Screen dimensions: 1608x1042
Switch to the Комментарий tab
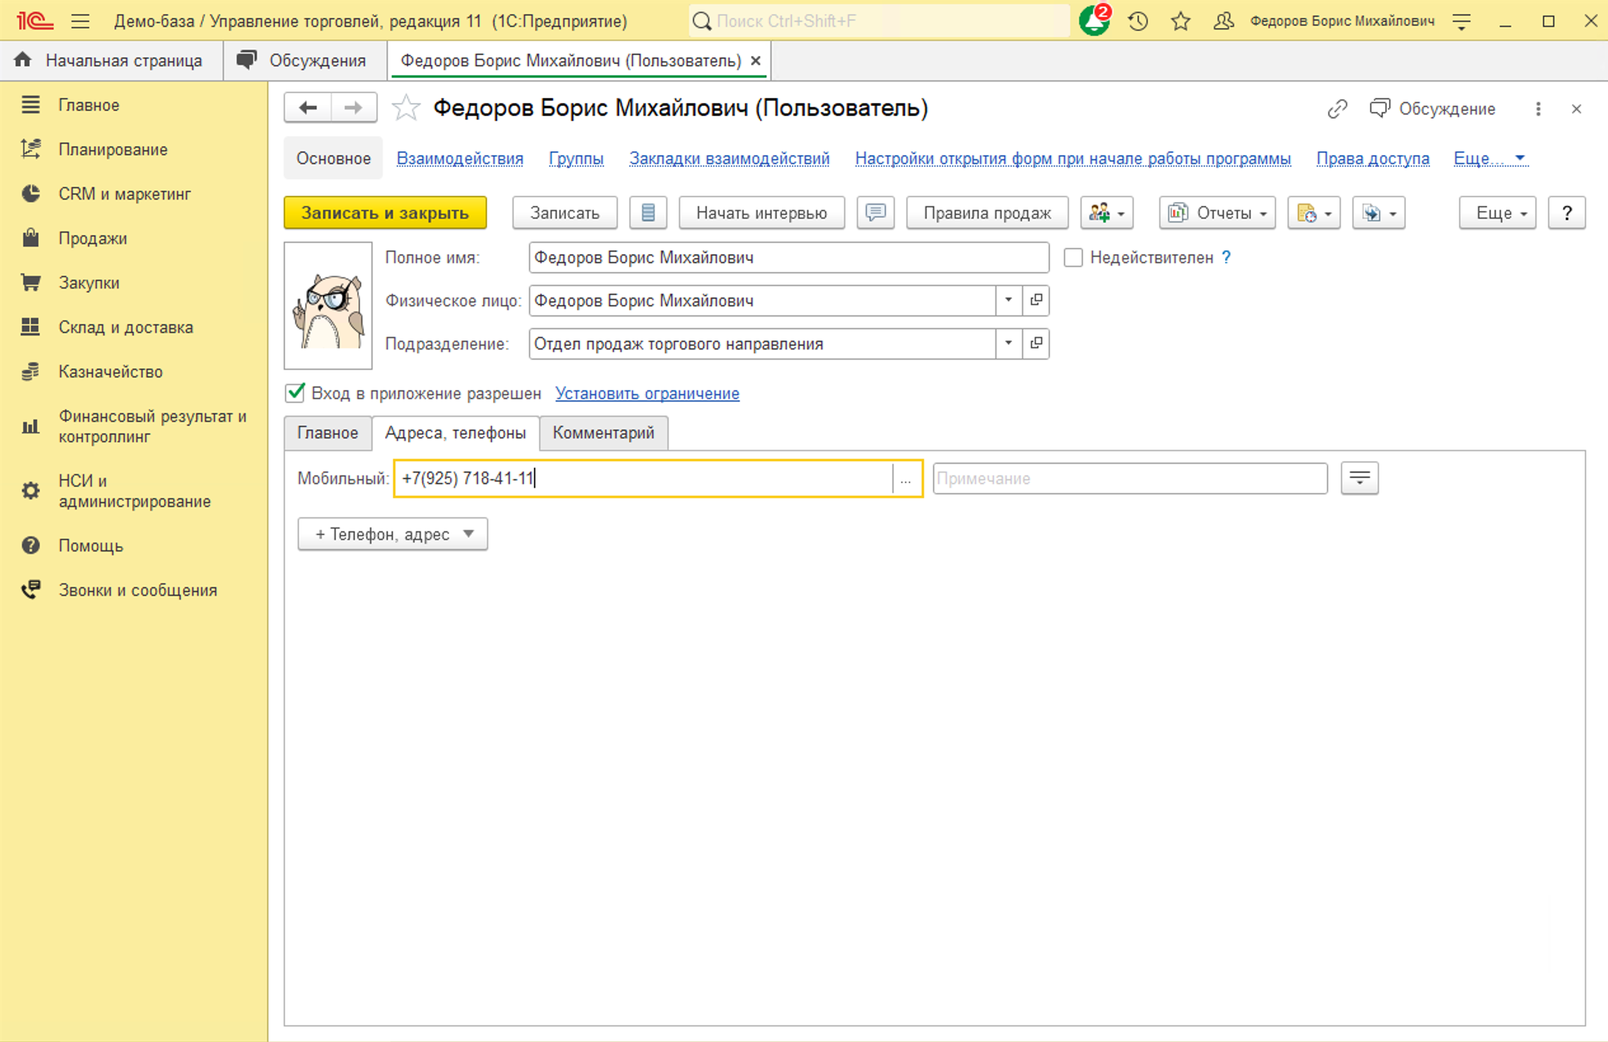(603, 433)
